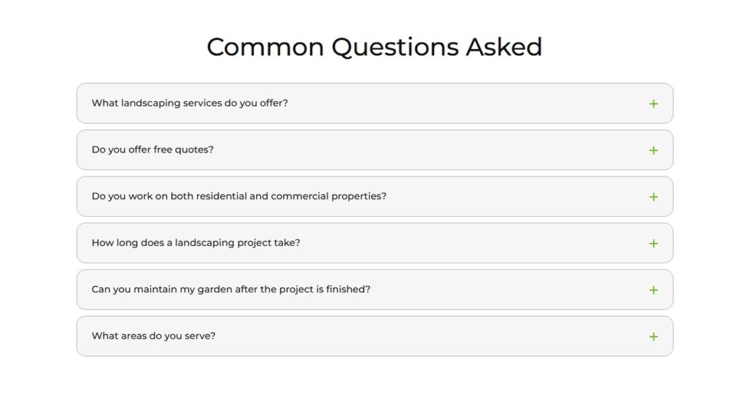Click the plus icon for project duration question
Viewport: 747px width, 394px height.
653,244
